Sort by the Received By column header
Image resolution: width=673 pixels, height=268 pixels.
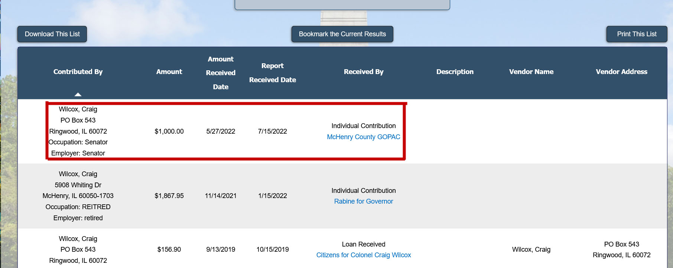coord(363,72)
